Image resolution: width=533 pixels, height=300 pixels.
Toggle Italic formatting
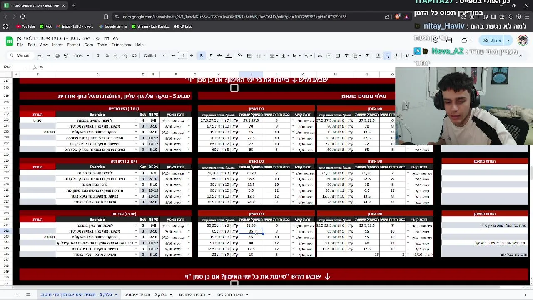(x=210, y=56)
